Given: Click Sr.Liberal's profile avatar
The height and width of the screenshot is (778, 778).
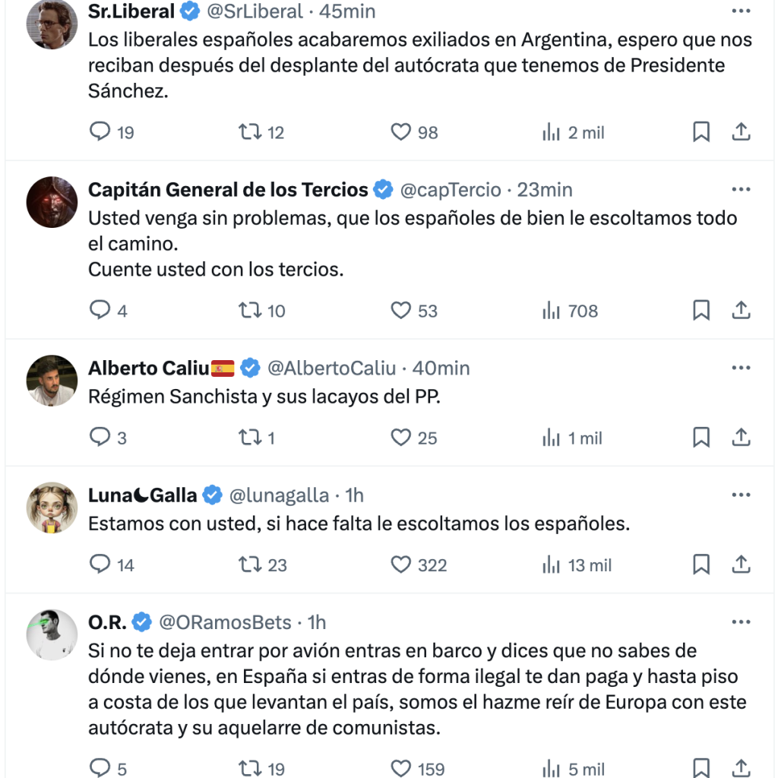Looking at the screenshot, I should pyautogui.click(x=52, y=23).
